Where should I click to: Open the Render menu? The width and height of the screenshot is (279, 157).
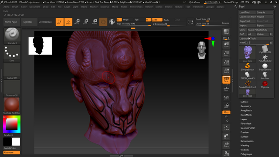pos(149,7)
